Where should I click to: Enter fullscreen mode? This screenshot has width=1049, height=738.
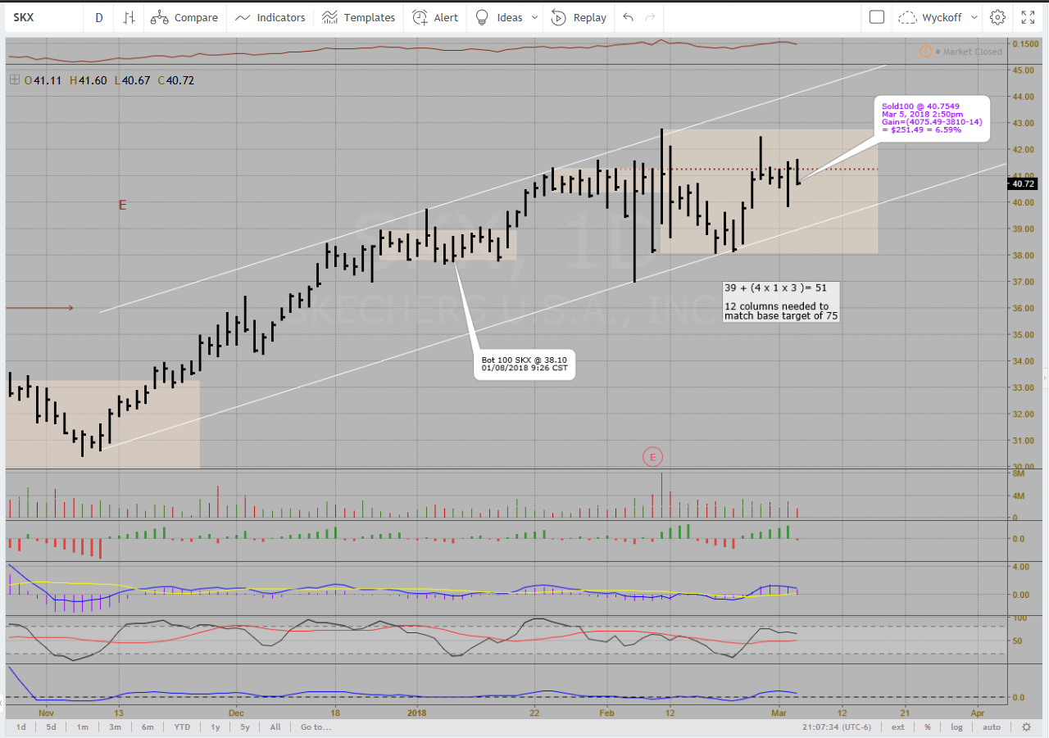point(1028,17)
